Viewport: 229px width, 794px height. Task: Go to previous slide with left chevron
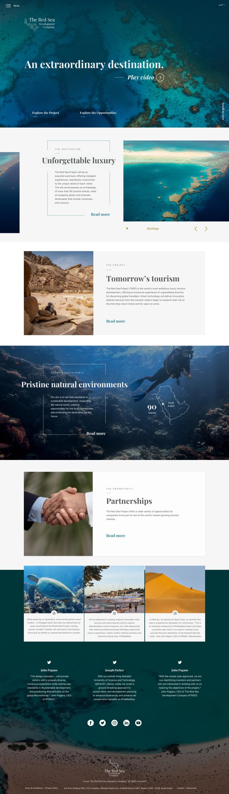click(x=196, y=229)
